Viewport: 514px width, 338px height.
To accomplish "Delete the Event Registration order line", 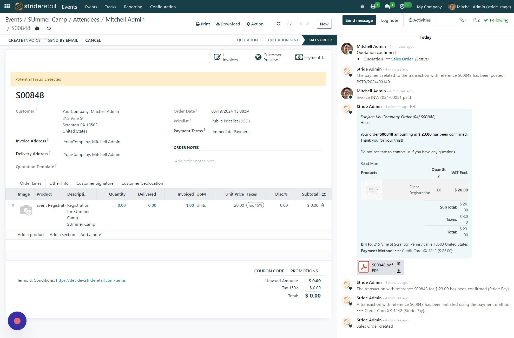I will pyautogui.click(x=322, y=205).
